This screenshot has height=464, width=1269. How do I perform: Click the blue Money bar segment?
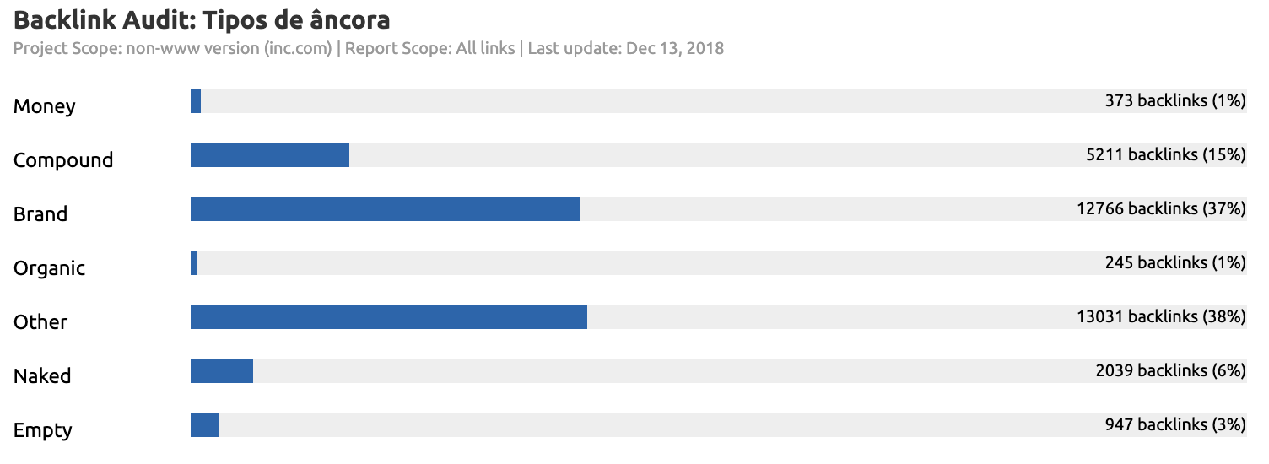coord(196,101)
